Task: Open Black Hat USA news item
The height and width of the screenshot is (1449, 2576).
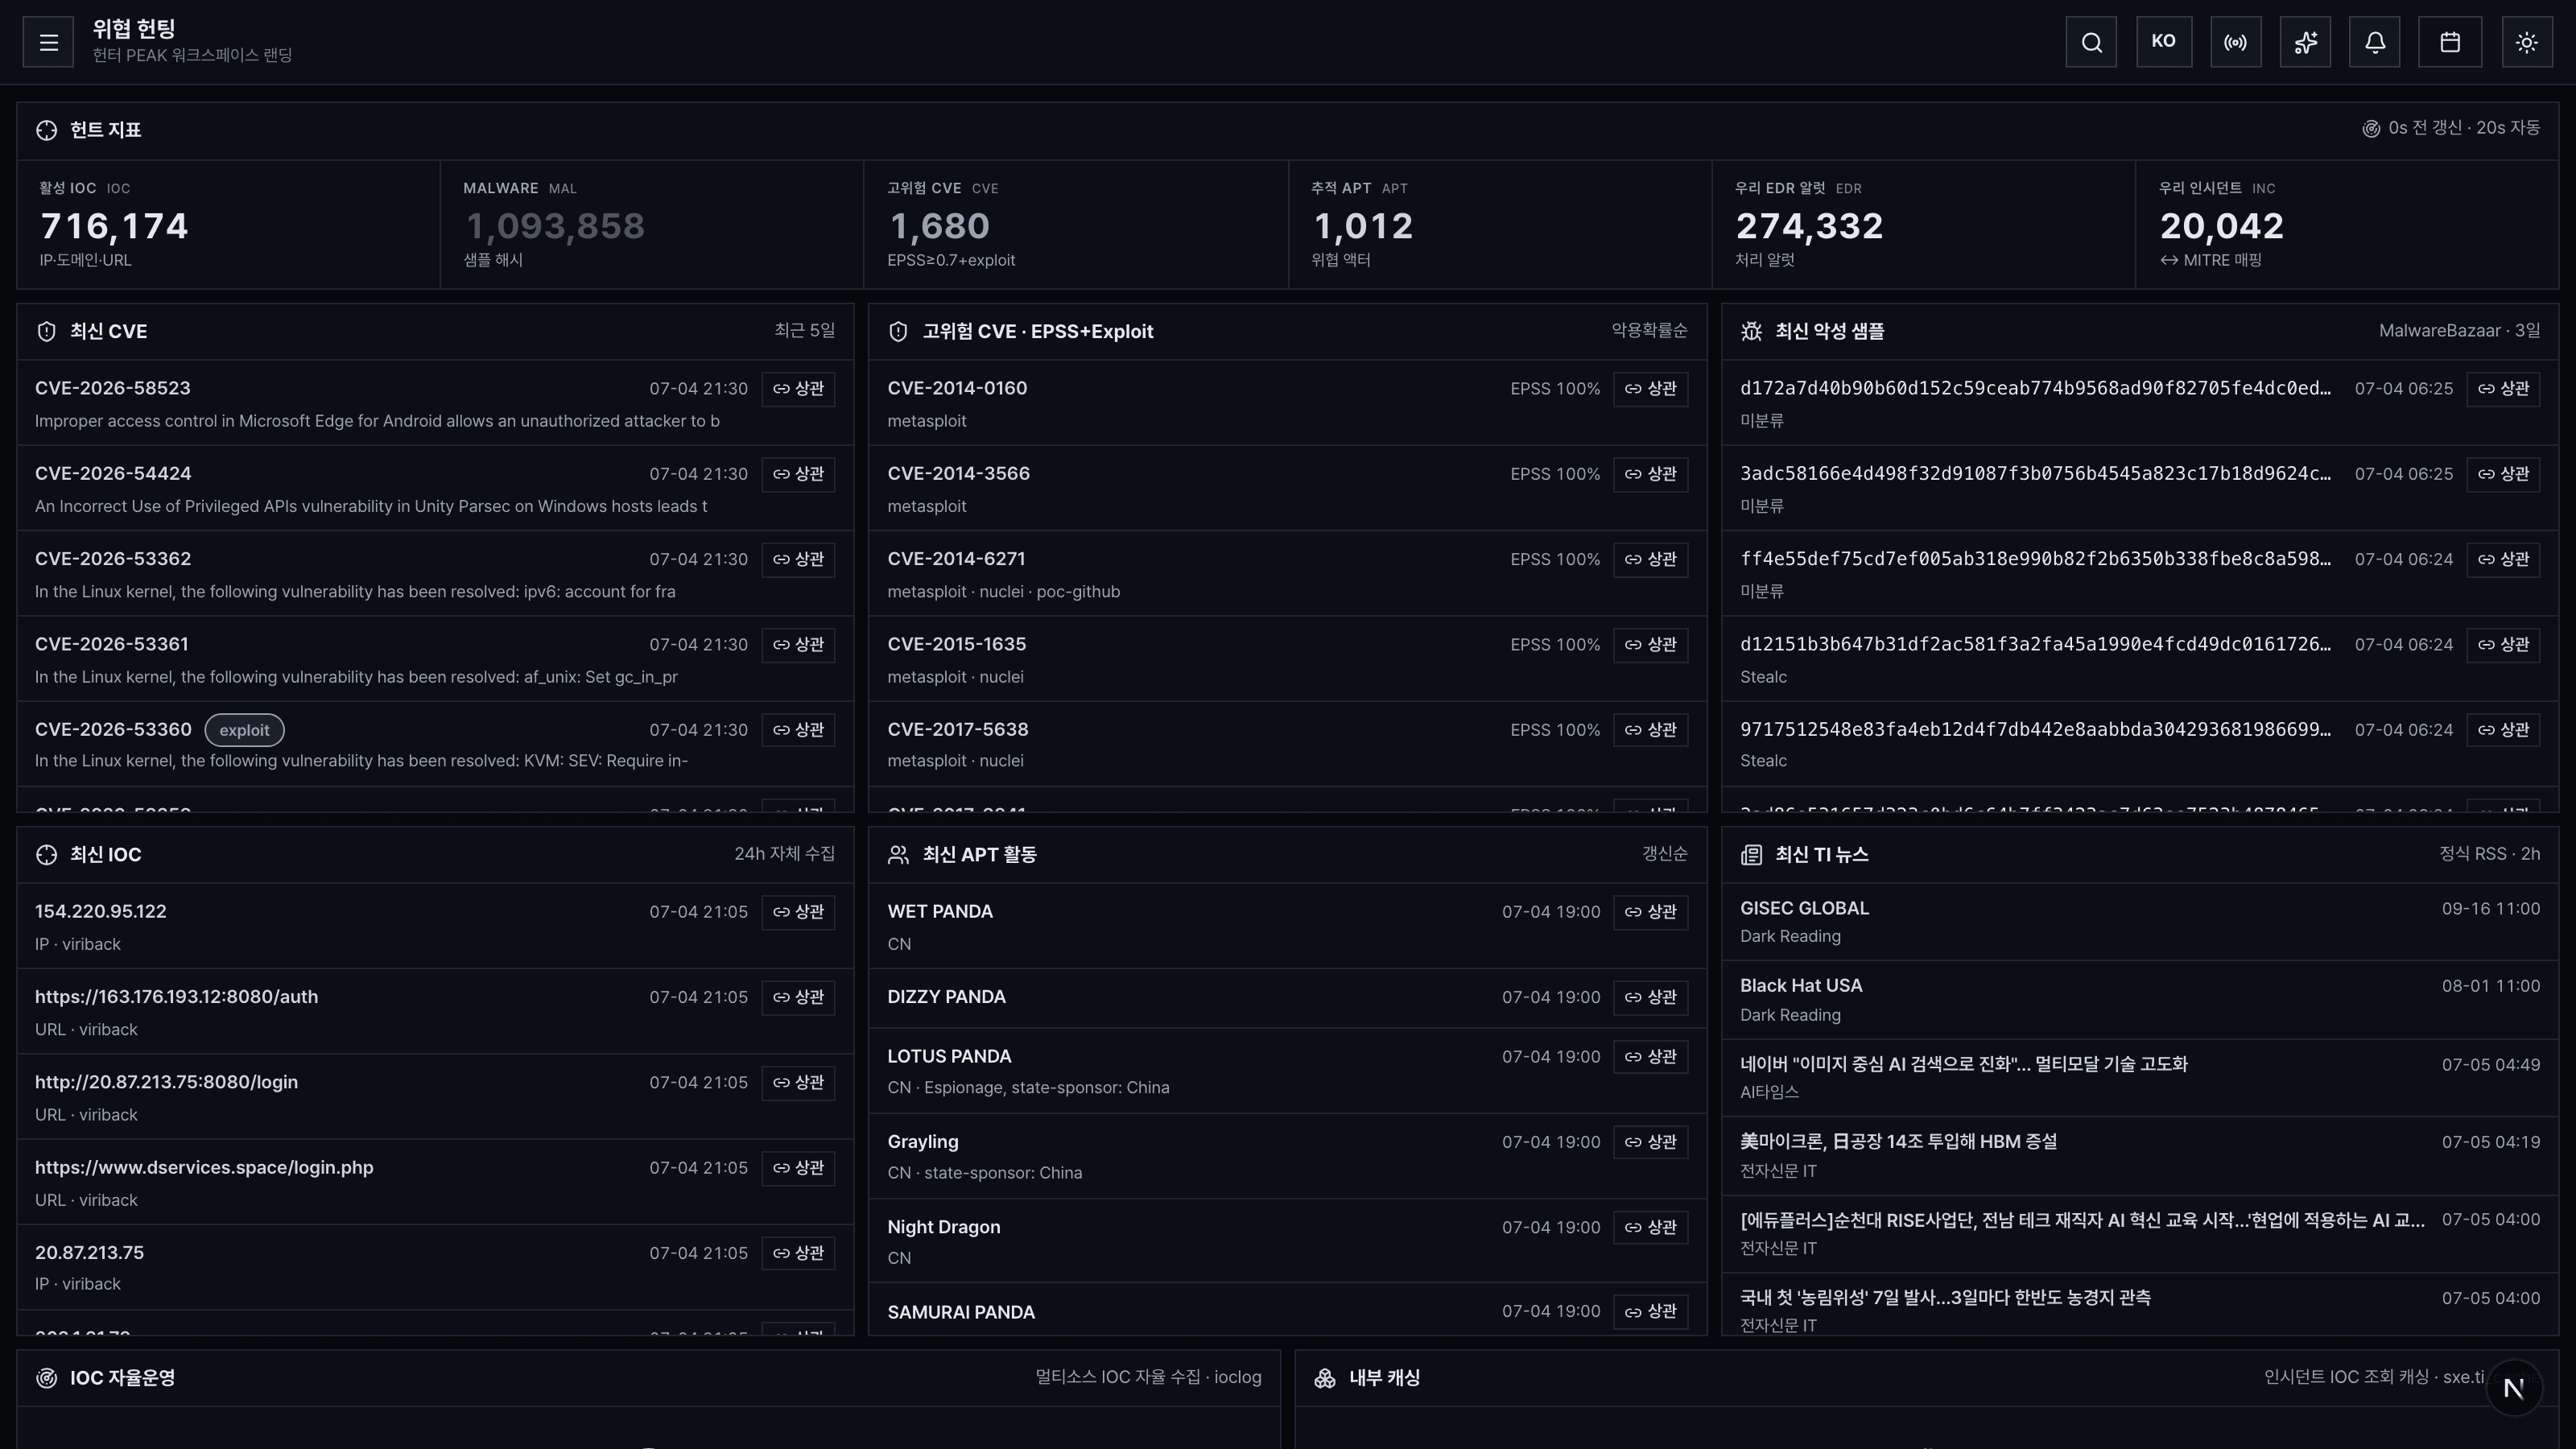Action: (x=2140, y=1000)
